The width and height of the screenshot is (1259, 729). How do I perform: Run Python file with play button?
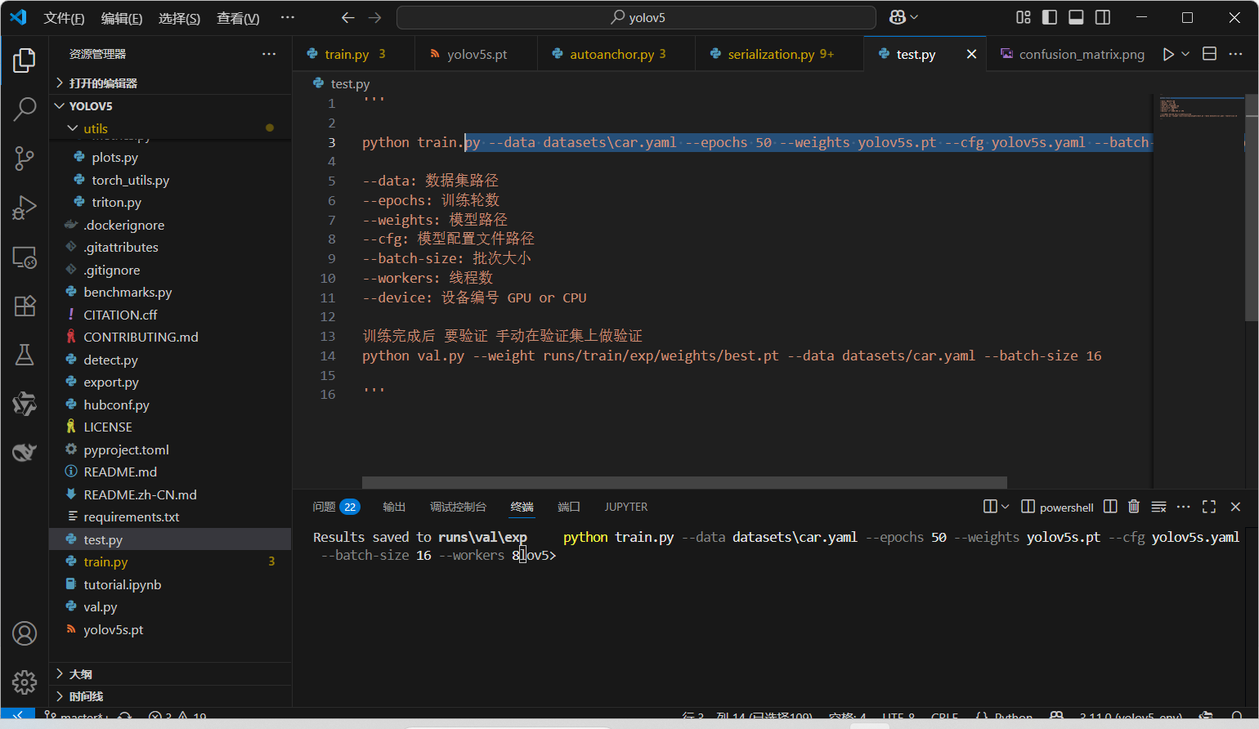pos(1168,54)
